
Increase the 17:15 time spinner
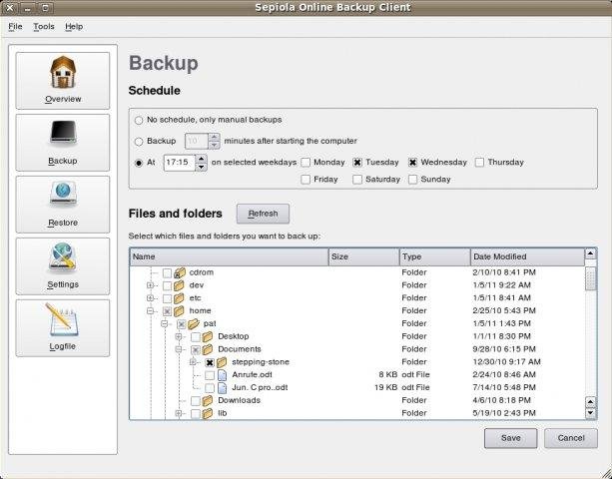pyautogui.click(x=201, y=159)
